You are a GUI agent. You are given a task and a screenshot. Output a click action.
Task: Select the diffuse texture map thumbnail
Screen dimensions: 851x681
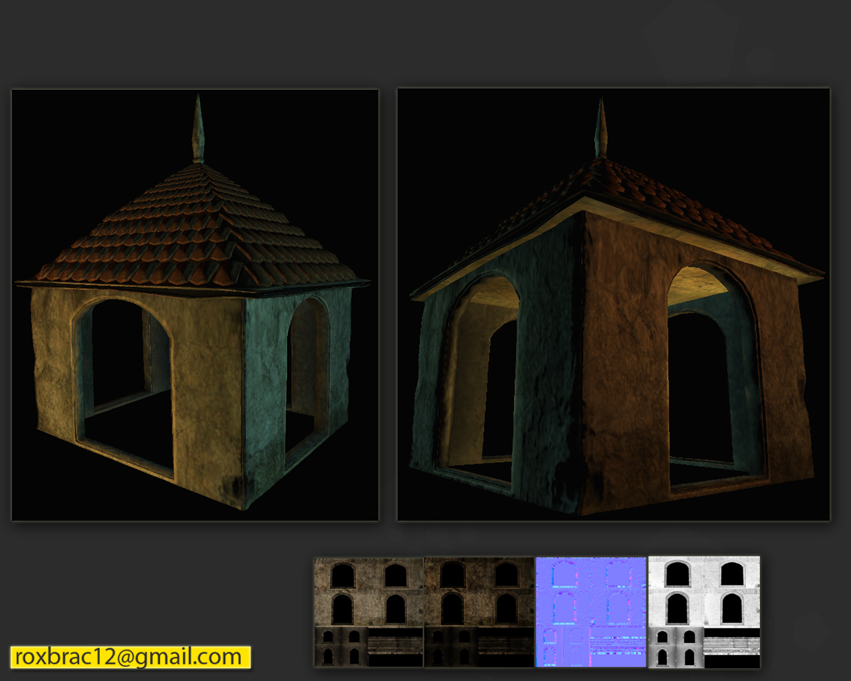click(x=368, y=612)
